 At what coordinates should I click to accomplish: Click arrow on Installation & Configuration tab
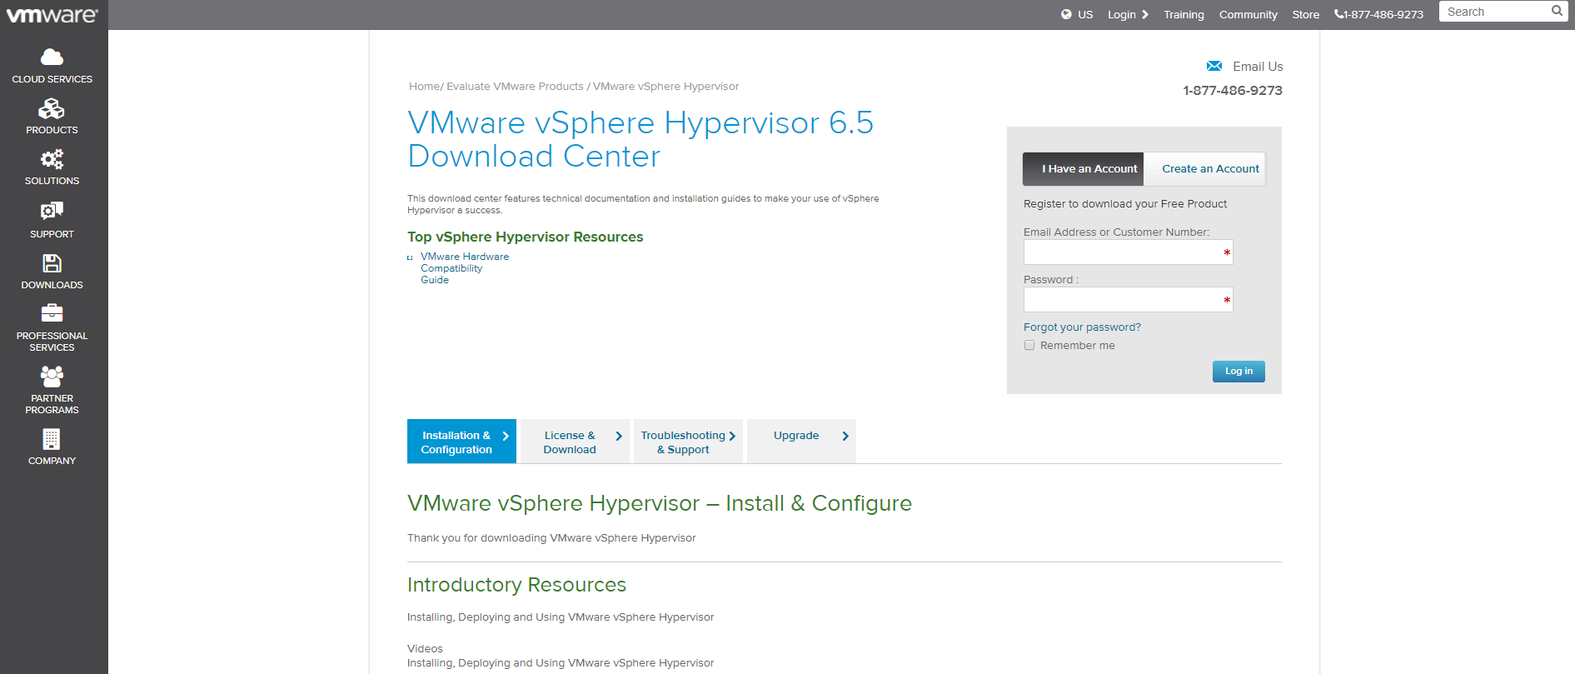pyautogui.click(x=506, y=437)
